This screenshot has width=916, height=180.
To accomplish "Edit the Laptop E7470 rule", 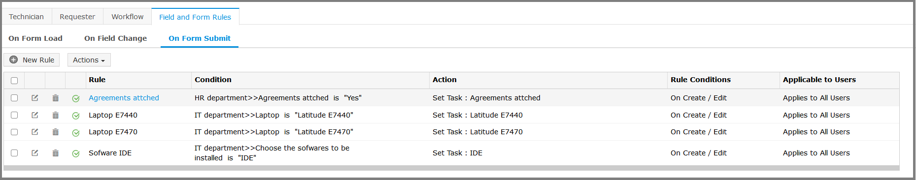I will pos(35,132).
